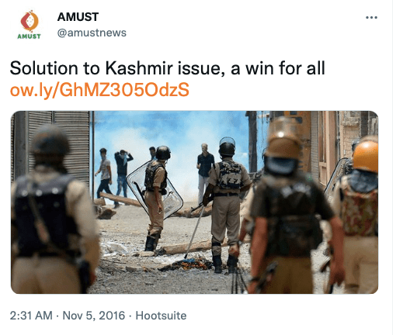Click the word "Solution" in the tweet
403x335 pixels.
coord(43,68)
